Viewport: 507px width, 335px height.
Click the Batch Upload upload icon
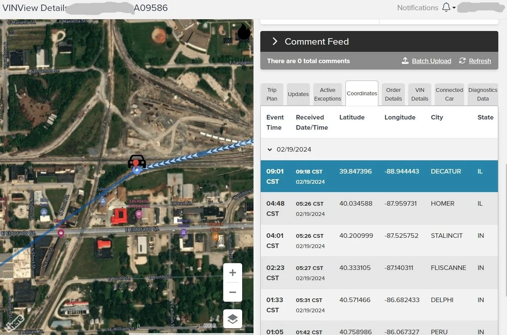coord(405,61)
